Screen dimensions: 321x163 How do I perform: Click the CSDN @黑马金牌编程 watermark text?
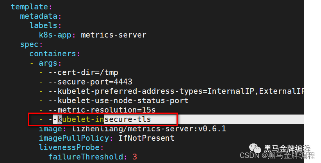[x=277, y=156]
